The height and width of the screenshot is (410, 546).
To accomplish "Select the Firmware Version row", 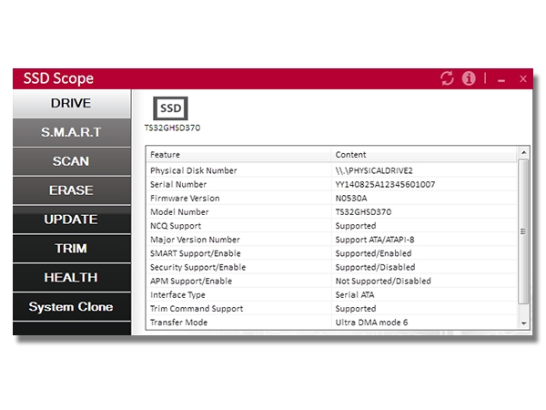I will pos(332,198).
